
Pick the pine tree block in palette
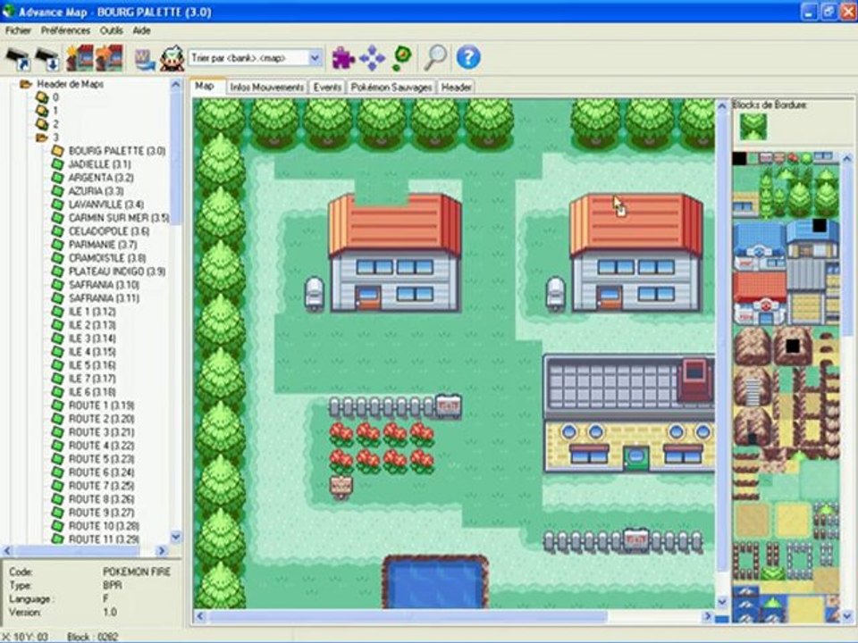pos(800,198)
